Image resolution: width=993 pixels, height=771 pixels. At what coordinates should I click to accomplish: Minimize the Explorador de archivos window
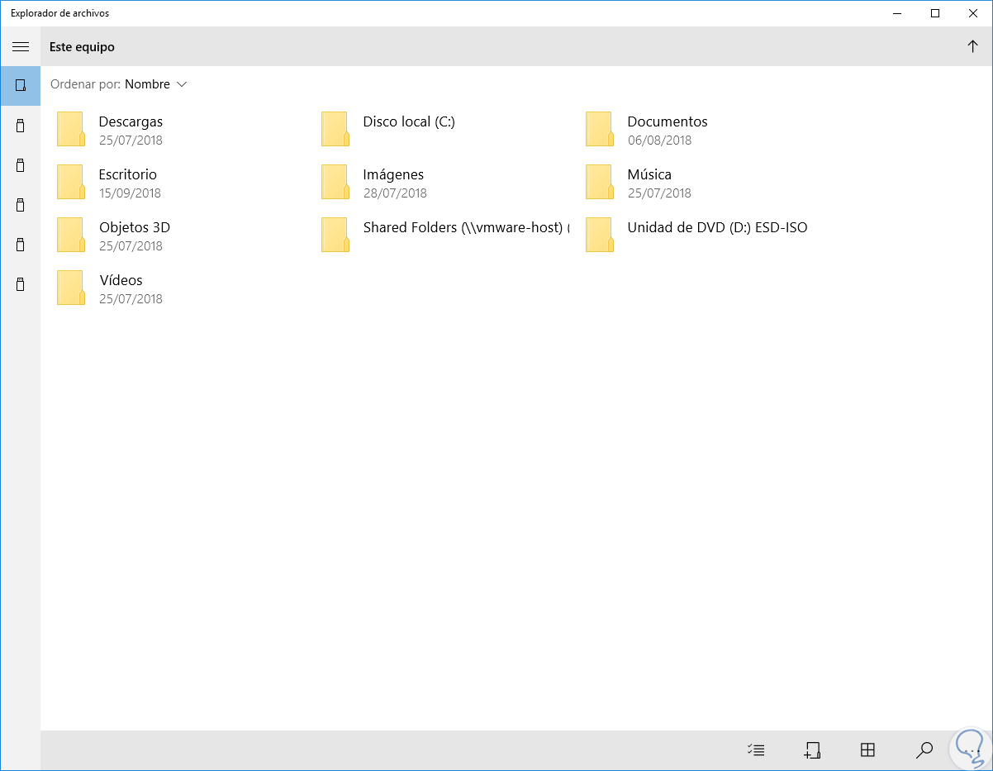(896, 13)
